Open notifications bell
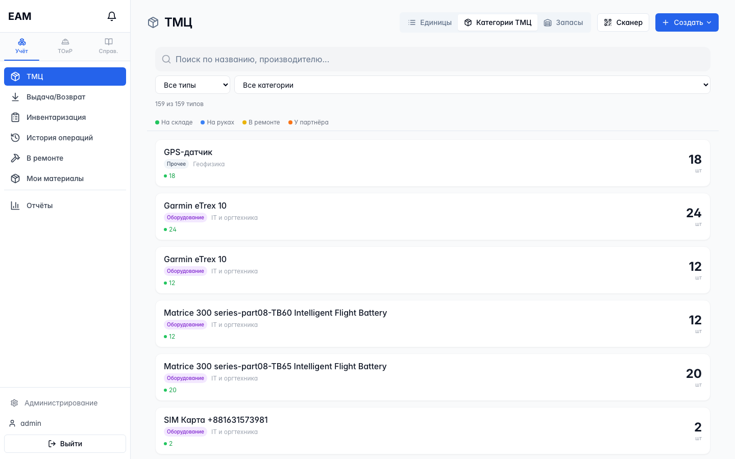 point(112,16)
